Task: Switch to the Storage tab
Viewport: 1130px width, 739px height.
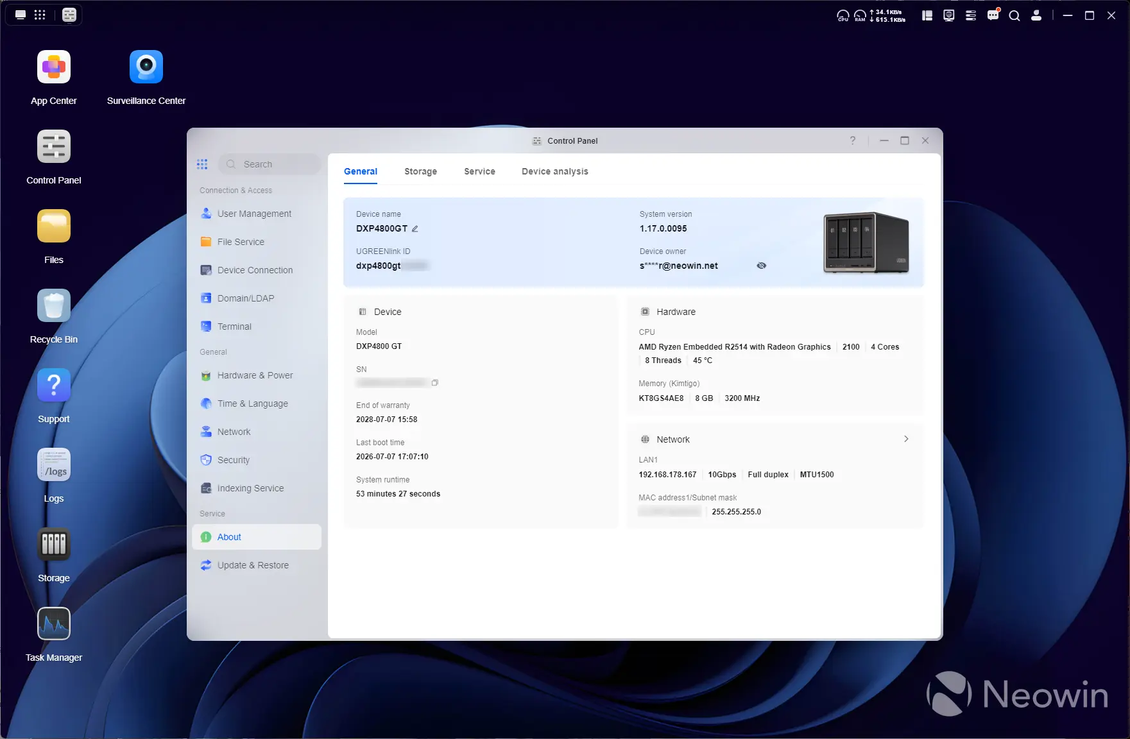Action: 421,171
